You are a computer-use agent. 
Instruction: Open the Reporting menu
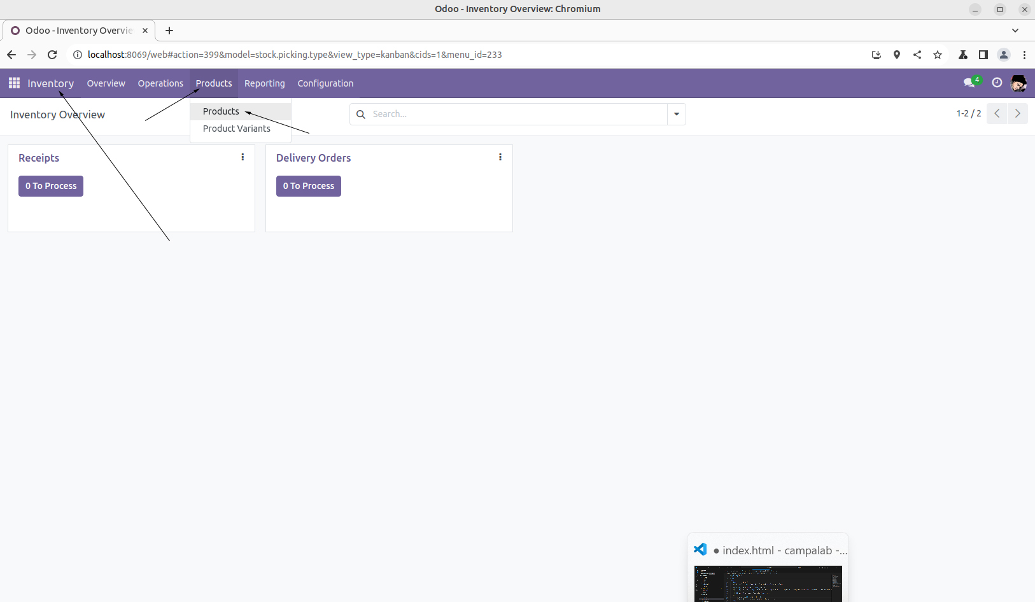click(x=264, y=83)
